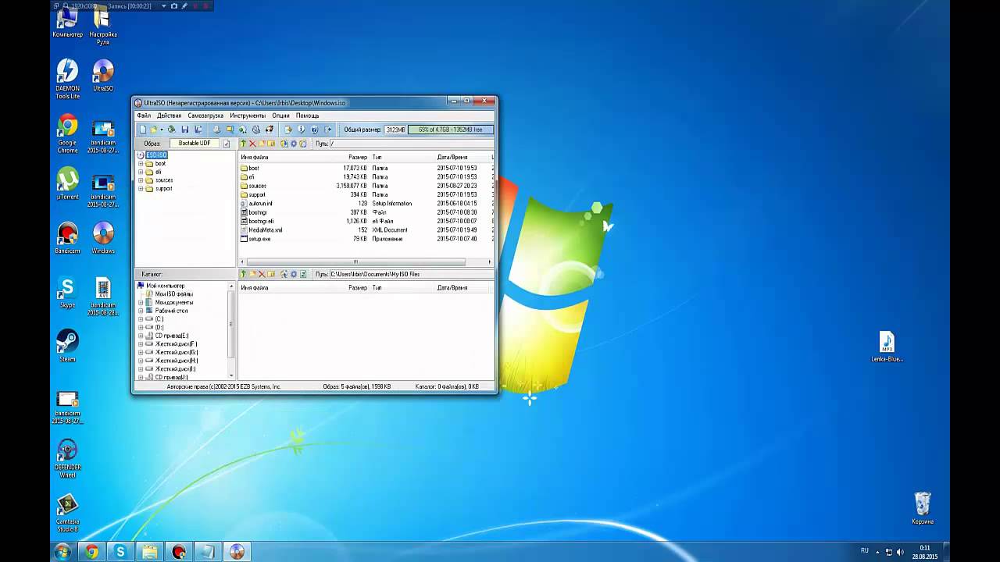Click the Windows Start button
Viewport: 1000px width, 562px height.
pyautogui.click(x=62, y=552)
